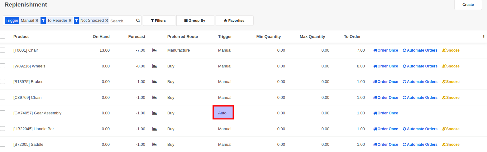
Task: Check the Handle Bar row checkbox
Action: tap(3, 129)
